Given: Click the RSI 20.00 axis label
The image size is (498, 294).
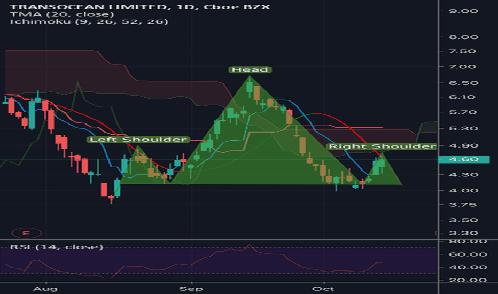Looking at the screenshot, I should click(x=468, y=280).
